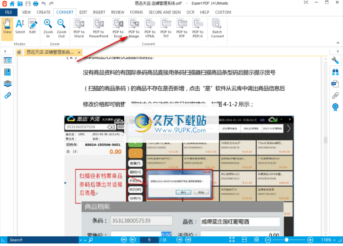This screenshot has width=343, height=246.
Task: Convert with PDF to Image
Action: [134, 29]
